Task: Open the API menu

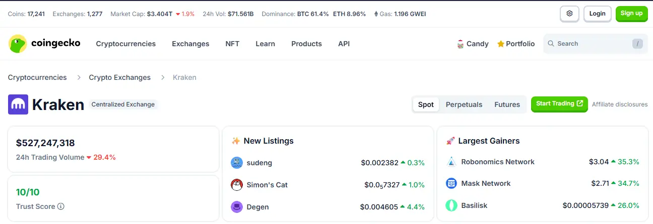Action: click(344, 44)
